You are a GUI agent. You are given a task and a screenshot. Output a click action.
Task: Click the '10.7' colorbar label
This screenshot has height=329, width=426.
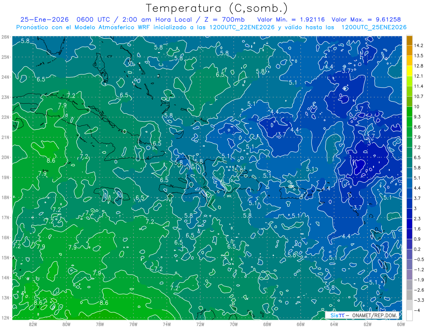pyautogui.click(x=419, y=97)
